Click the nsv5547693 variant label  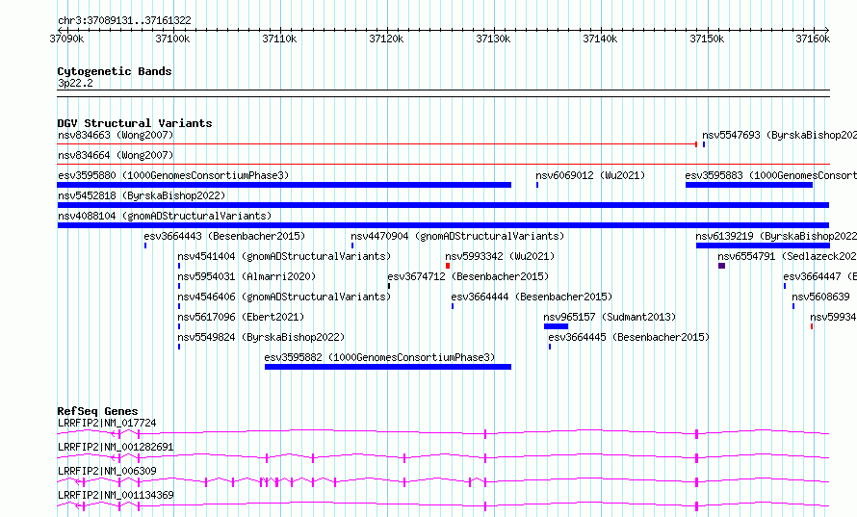[779, 135]
